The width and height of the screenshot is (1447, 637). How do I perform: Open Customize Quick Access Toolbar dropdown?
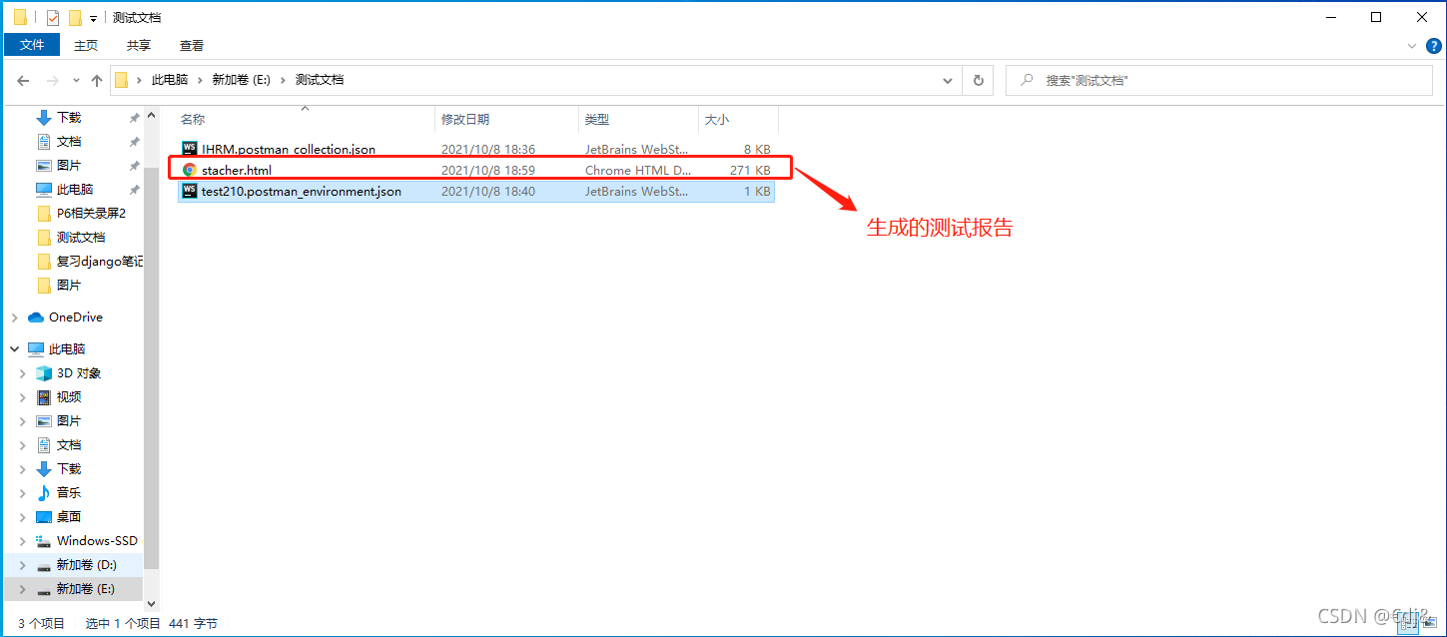point(94,18)
